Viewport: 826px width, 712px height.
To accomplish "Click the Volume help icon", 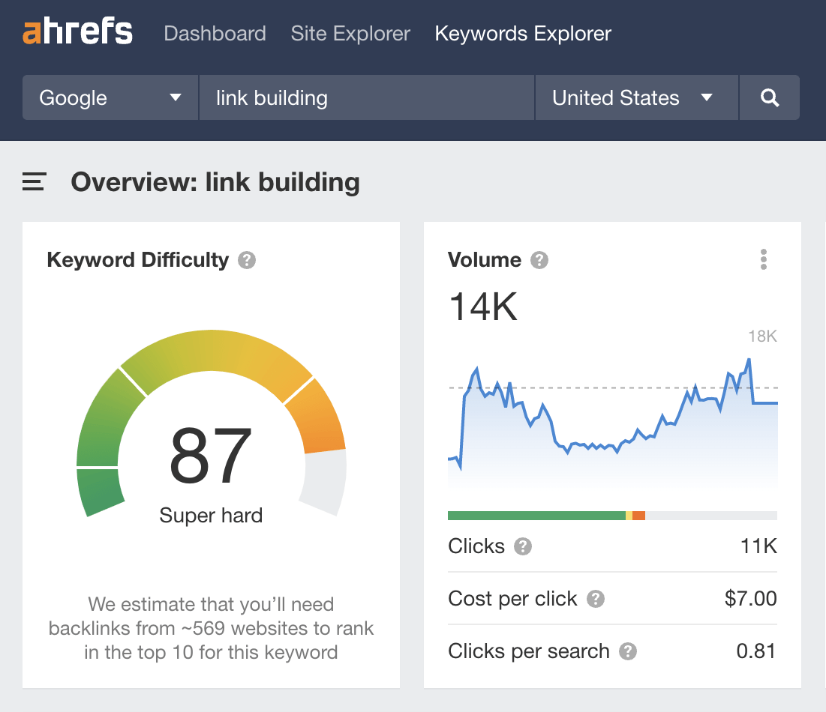I will [539, 261].
